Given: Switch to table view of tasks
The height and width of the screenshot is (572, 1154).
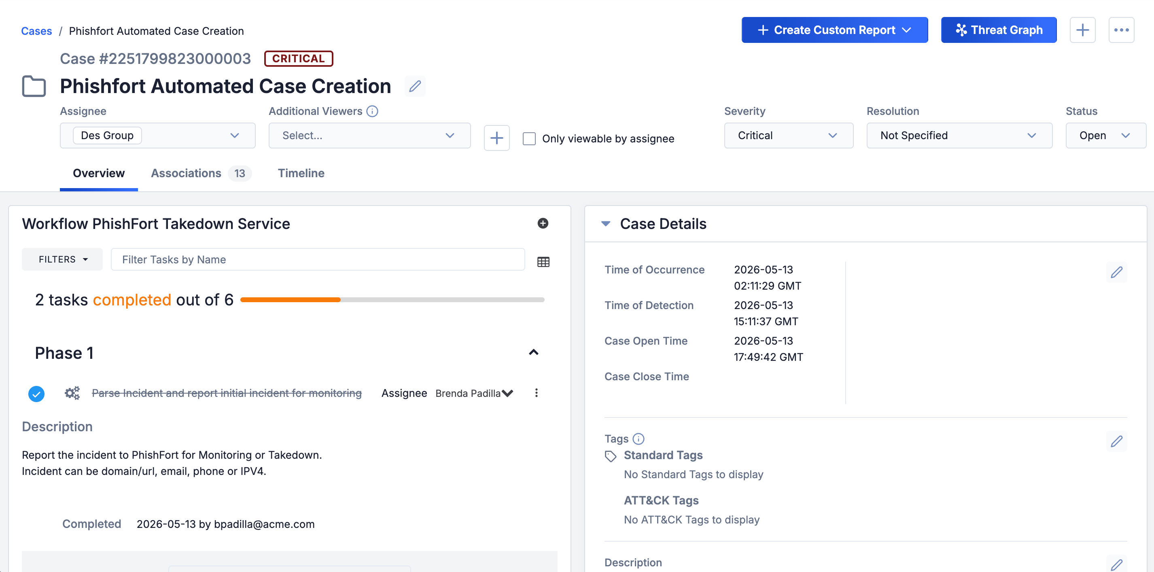Looking at the screenshot, I should (x=543, y=262).
